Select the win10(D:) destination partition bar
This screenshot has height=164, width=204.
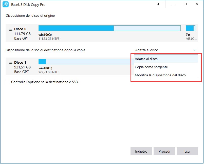86,62
